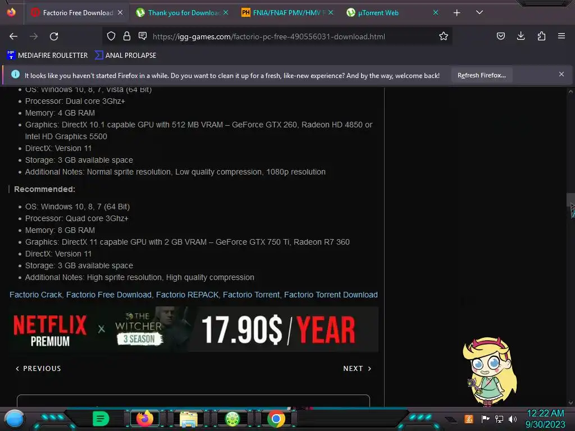Open the Factorio REPACK tag link
This screenshot has height=431, width=575.
tap(188, 295)
